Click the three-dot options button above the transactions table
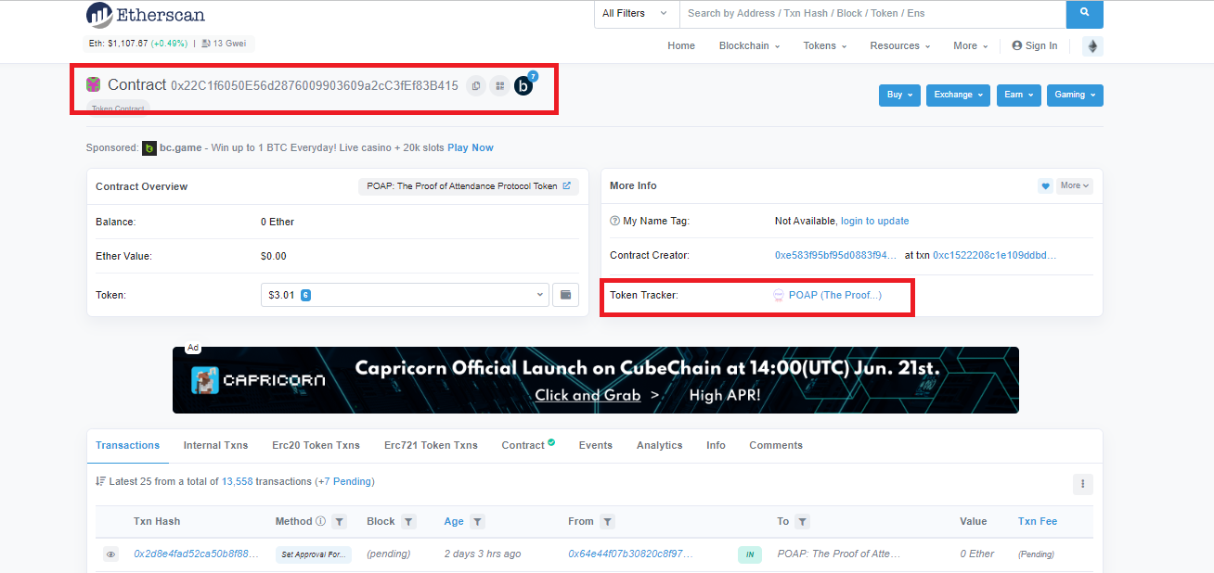1214x573 pixels. (x=1082, y=484)
